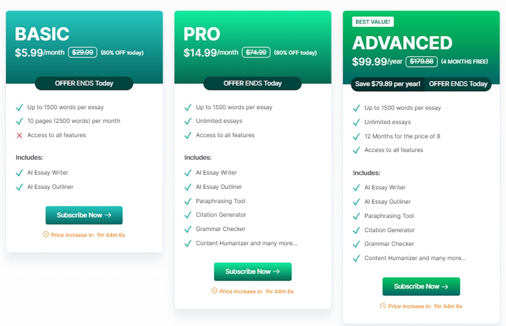This screenshot has height=326, width=506.
Task: Click the clock icon under the Advanced plan
Action: point(383,306)
